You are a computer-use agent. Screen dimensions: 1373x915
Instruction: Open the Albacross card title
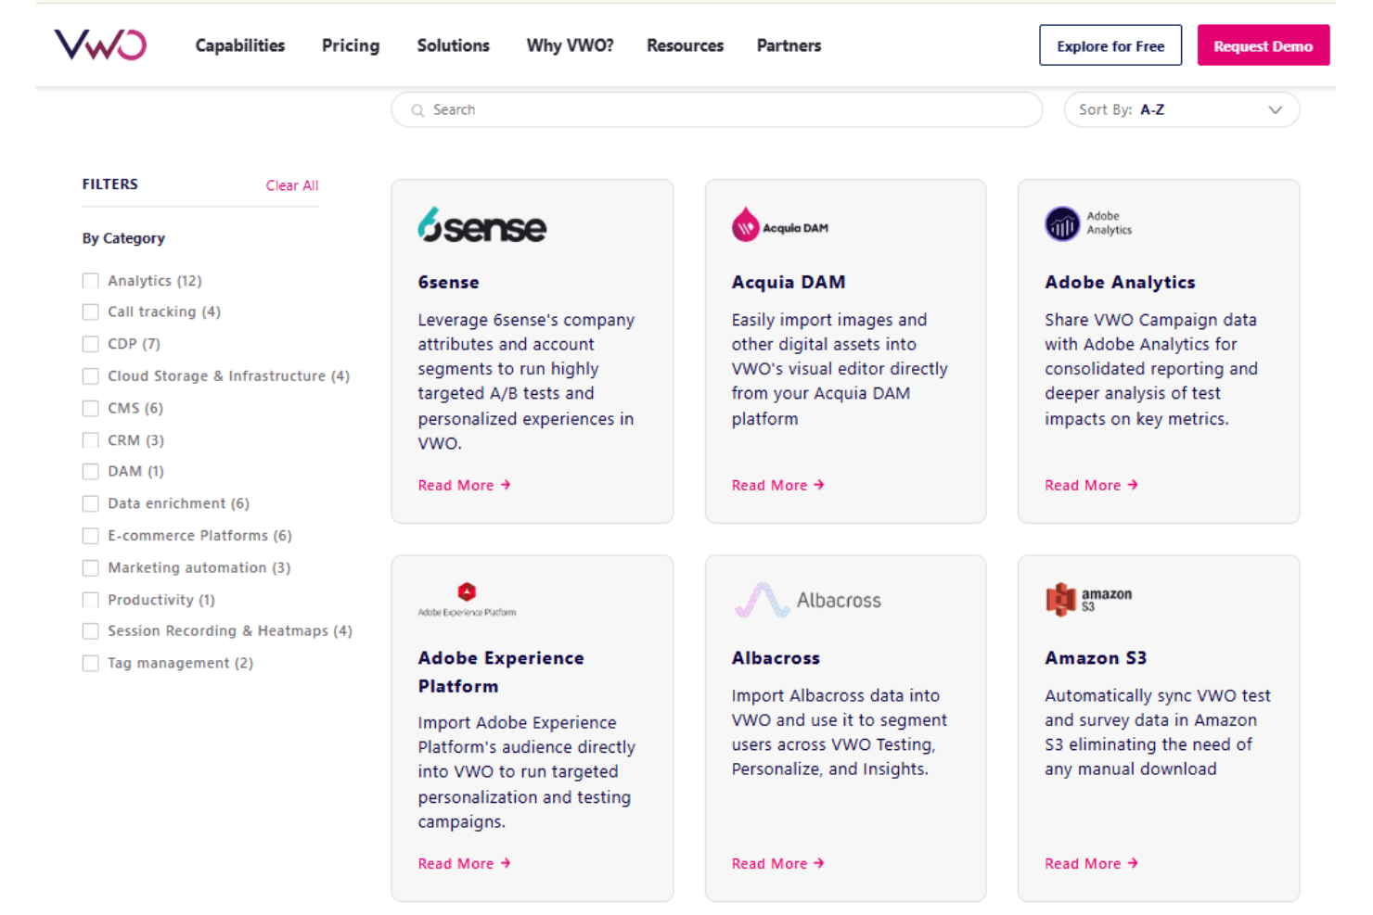tap(776, 657)
